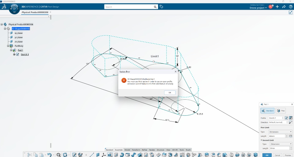
Task: Click the Mirror tool icon
Action: coord(200,155)
